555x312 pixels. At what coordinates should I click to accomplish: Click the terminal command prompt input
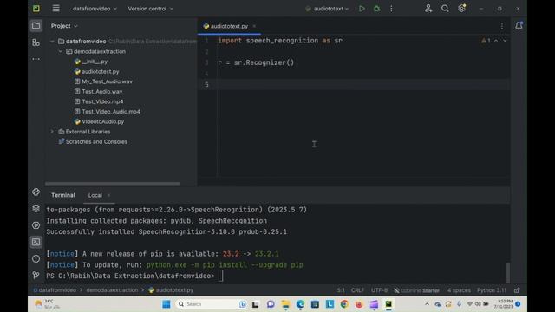click(x=220, y=276)
